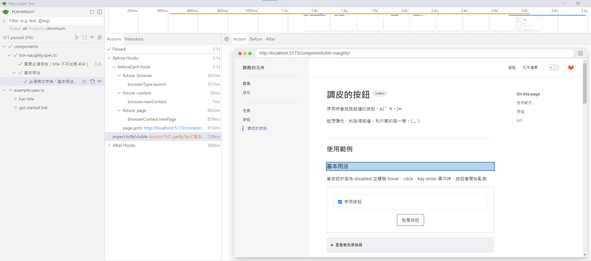The width and height of the screenshot is (591, 261).
Task: Collapse fixture: page action
Action: tap(119, 110)
